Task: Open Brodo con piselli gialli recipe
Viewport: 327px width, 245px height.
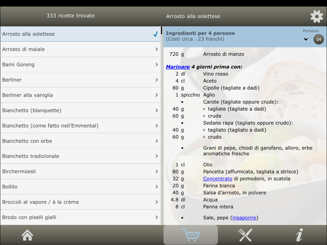Action: 80,217
